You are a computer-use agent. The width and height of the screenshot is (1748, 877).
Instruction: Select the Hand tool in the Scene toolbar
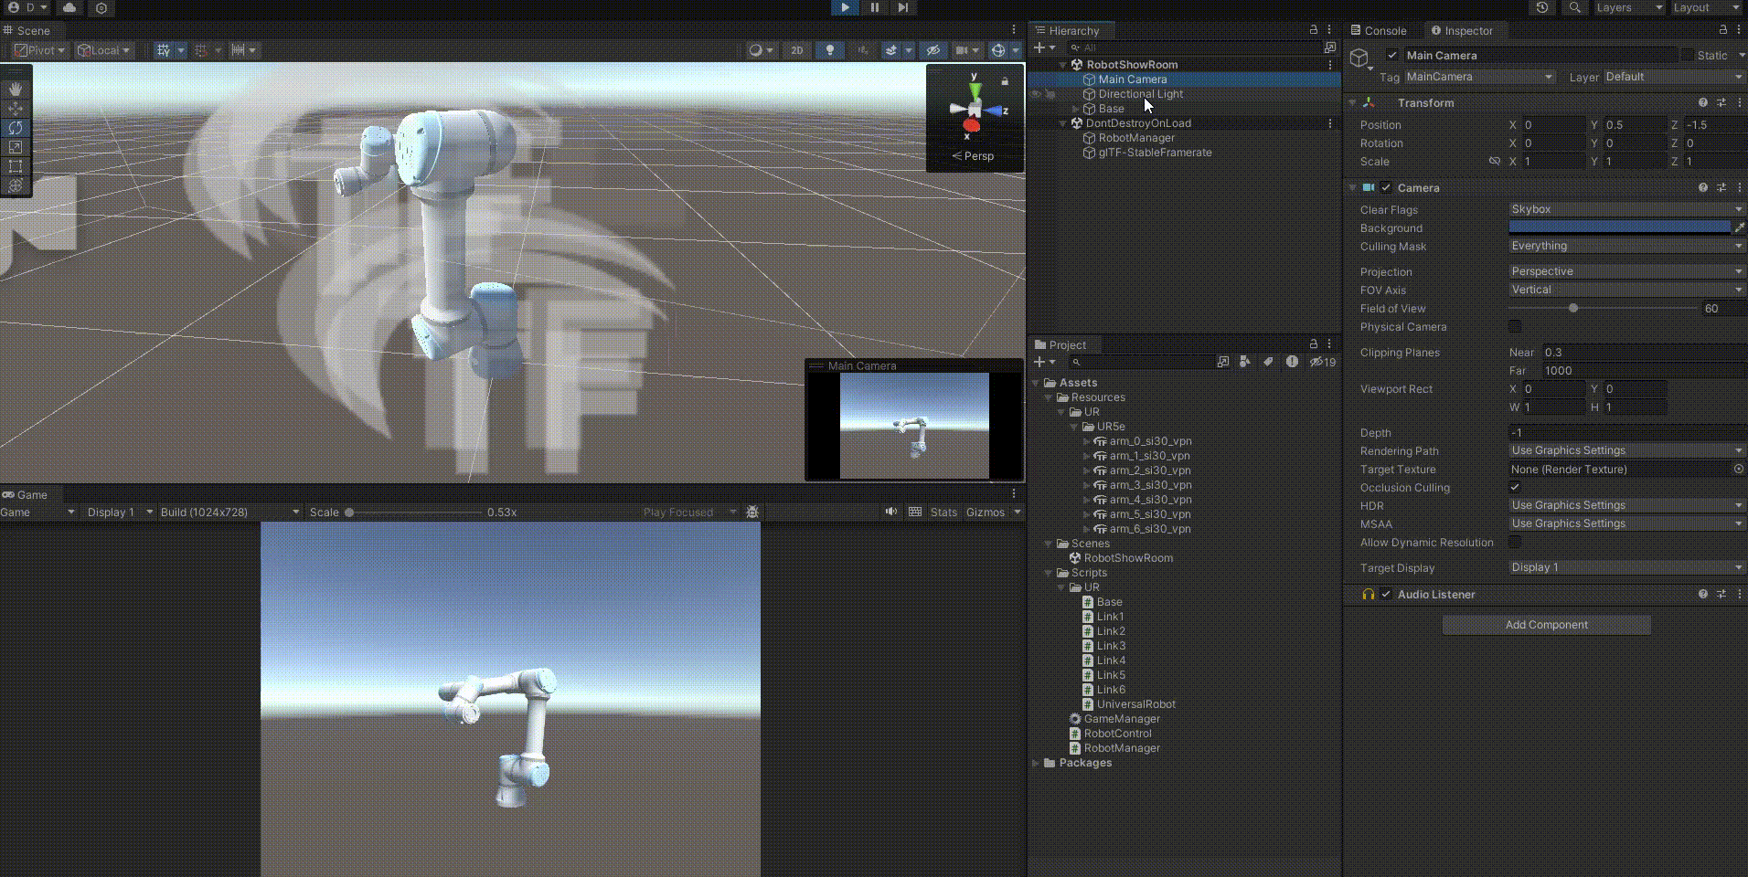(x=16, y=89)
